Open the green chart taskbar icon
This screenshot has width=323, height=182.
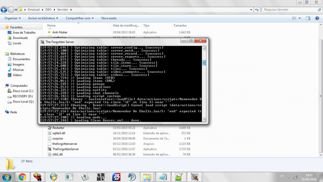[x=179, y=177]
